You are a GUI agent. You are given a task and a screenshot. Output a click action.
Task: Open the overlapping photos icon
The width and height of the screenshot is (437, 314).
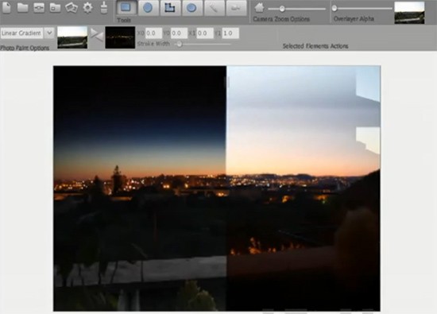72,7
